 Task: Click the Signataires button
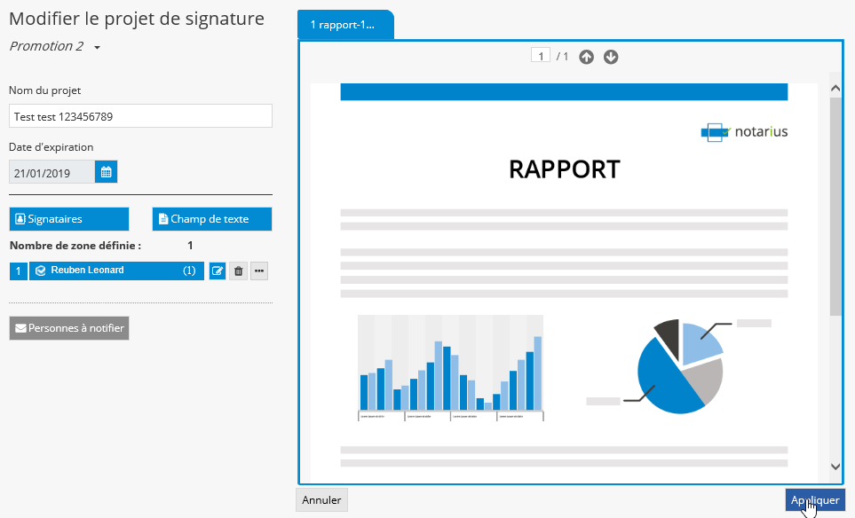(69, 219)
